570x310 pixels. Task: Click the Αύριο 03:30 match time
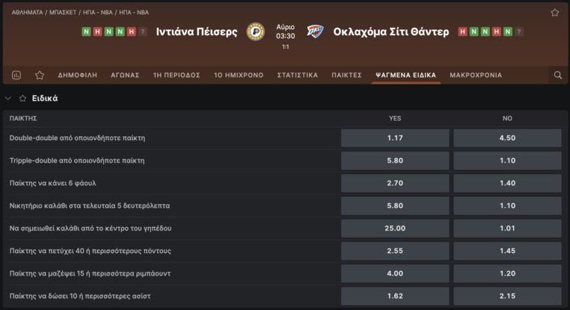(285, 31)
